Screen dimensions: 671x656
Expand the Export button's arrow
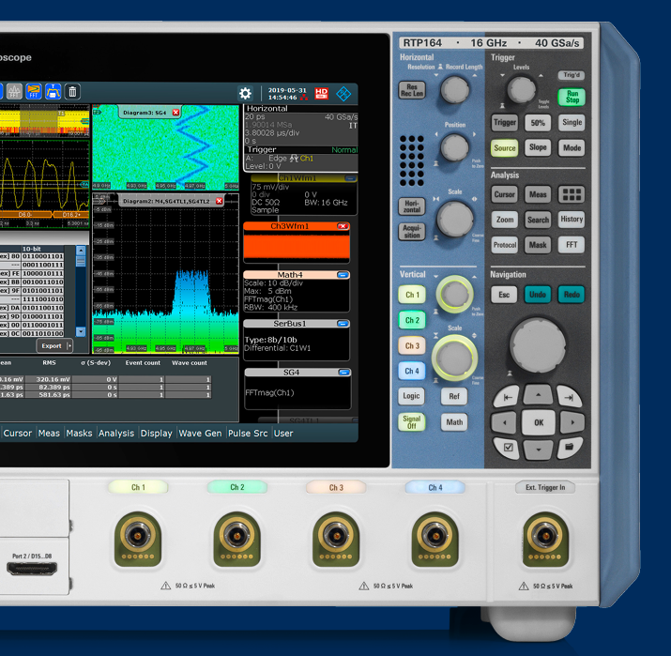[x=69, y=345]
